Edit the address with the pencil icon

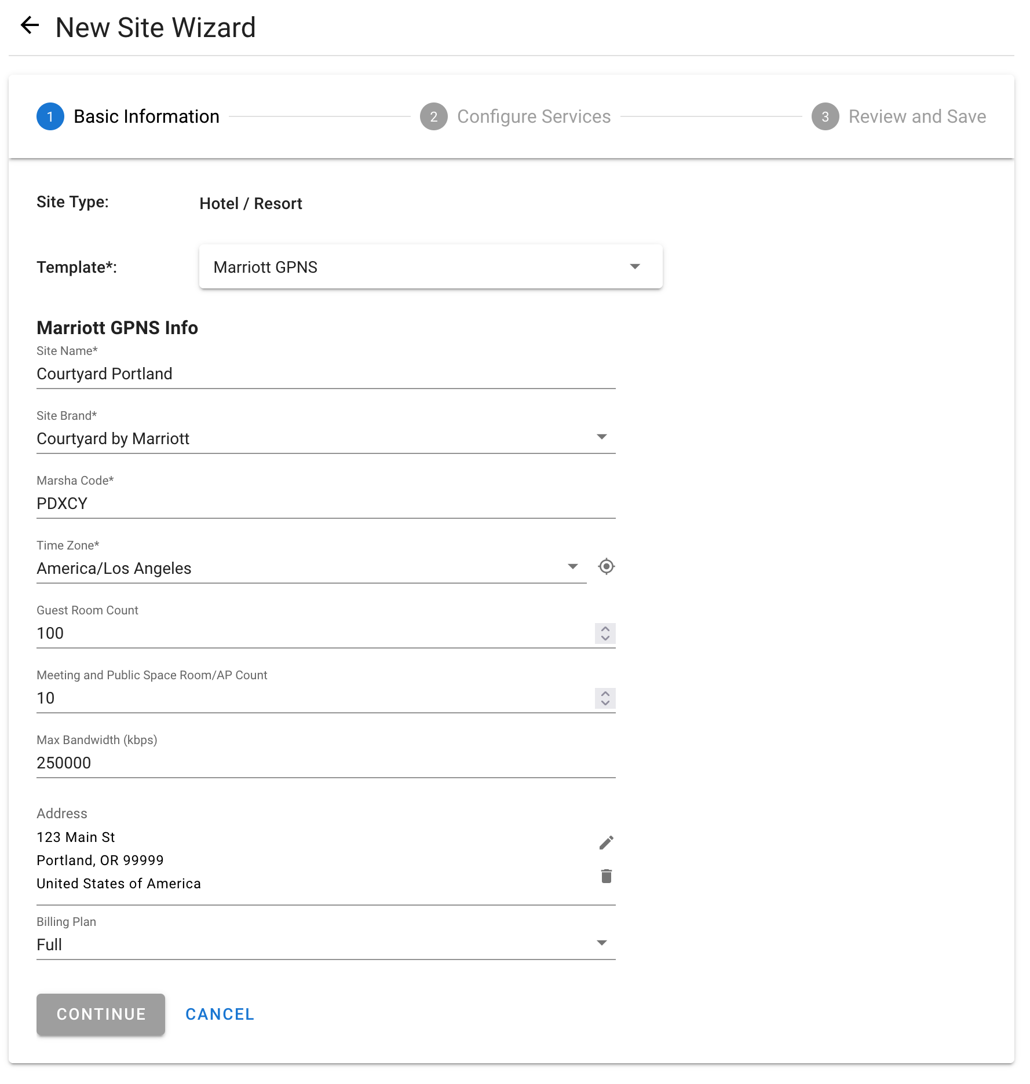point(606,843)
